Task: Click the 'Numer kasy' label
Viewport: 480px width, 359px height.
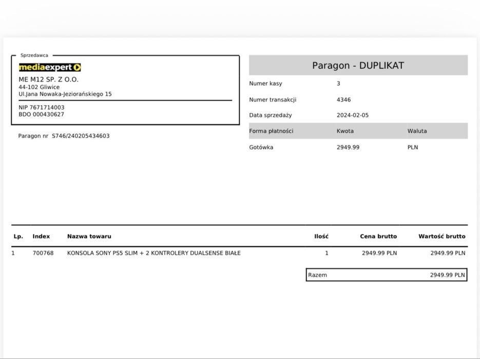Action: tap(265, 84)
